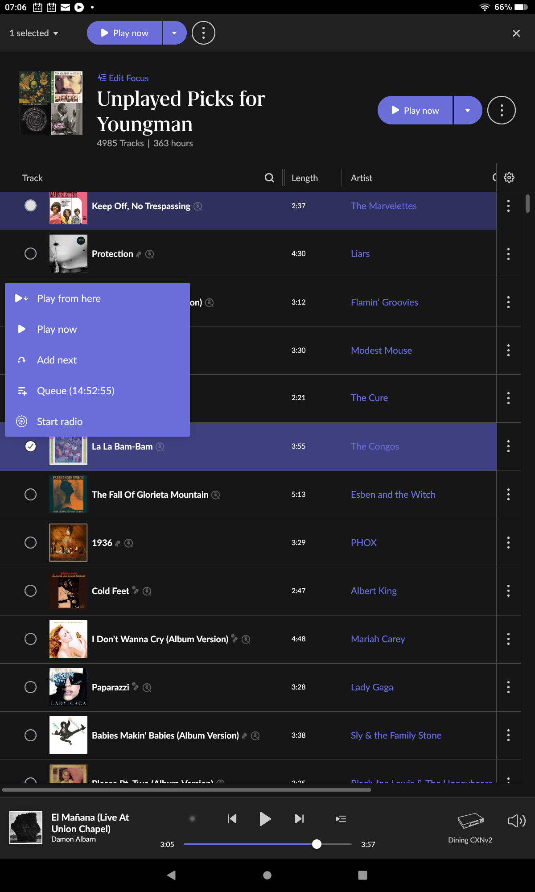The width and height of the screenshot is (535, 892).
Task: Search tracks with the magnifier icon
Action: (269, 178)
